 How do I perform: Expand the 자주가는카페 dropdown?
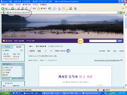[x=30, y=41]
